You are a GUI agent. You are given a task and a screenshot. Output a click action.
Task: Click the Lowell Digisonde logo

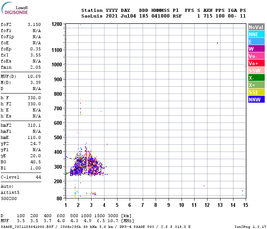pos(14,8)
